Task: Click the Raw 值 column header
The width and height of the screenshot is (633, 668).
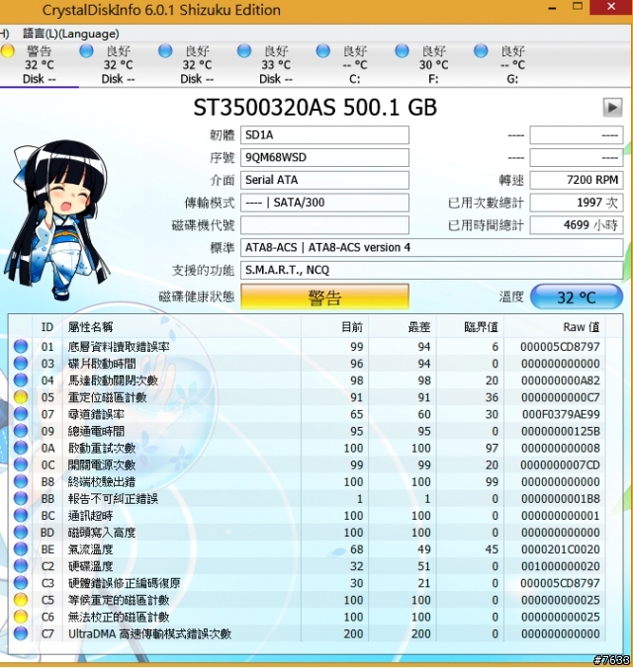Action: tap(582, 327)
